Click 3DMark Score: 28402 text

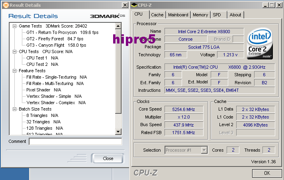point(66,26)
